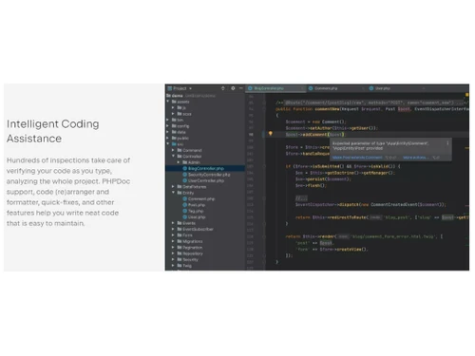Expand the data folder
This screenshot has width=475, height=356.
(x=168, y=132)
